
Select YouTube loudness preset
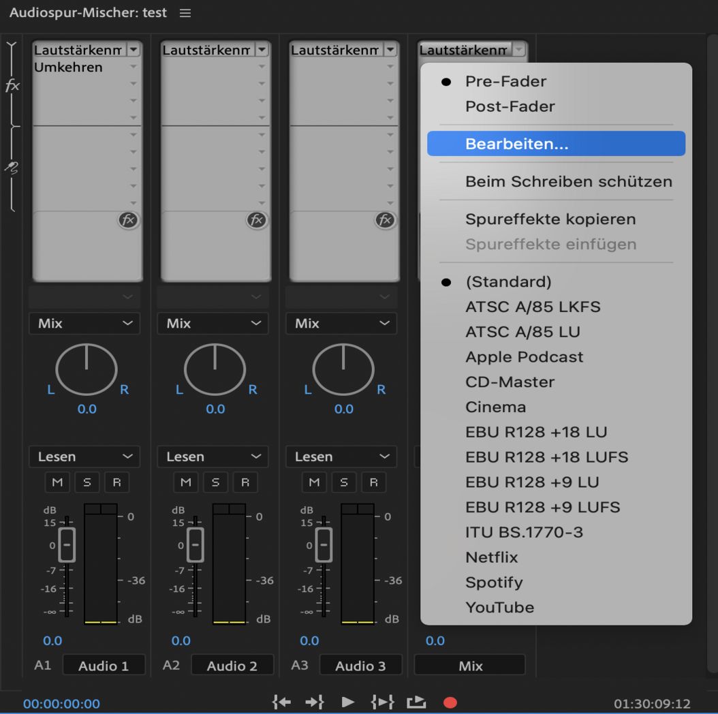tap(556, 607)
